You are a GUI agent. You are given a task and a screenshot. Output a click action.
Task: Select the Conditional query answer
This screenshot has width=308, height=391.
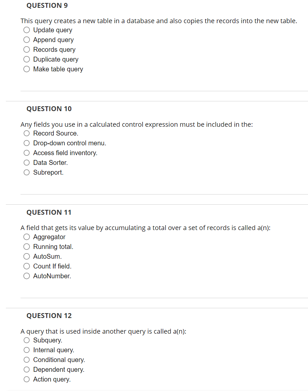26,359
